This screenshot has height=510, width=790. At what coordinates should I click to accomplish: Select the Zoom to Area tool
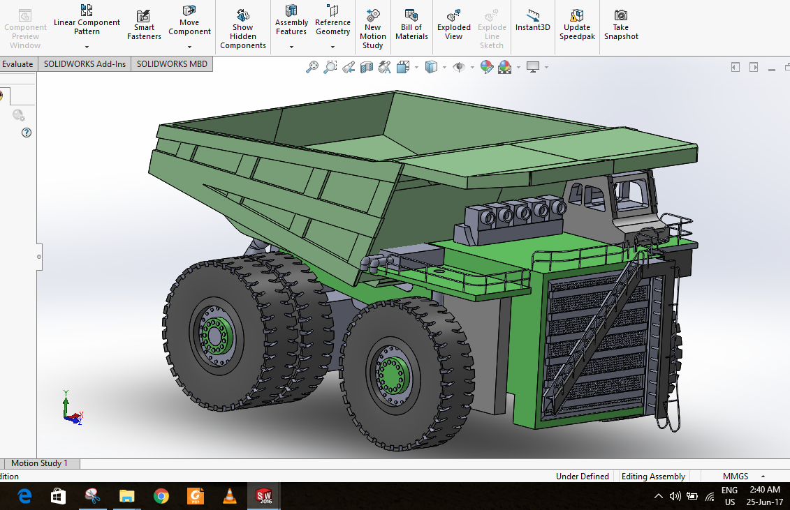pyautogui.click(x=330, y=67)
